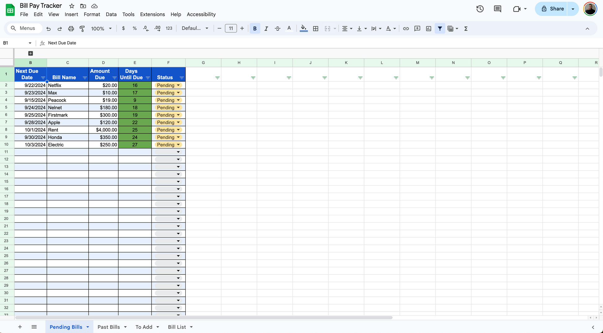Switch to the Past Bills tab
Screen dimensions: 603x333
108,327
